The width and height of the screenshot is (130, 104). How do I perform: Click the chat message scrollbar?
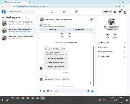(x=94, y=66)
